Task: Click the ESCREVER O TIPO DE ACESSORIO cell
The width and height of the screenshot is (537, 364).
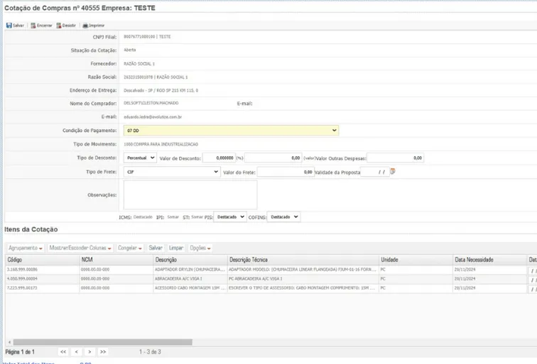Action: click(x=303, y=288)
